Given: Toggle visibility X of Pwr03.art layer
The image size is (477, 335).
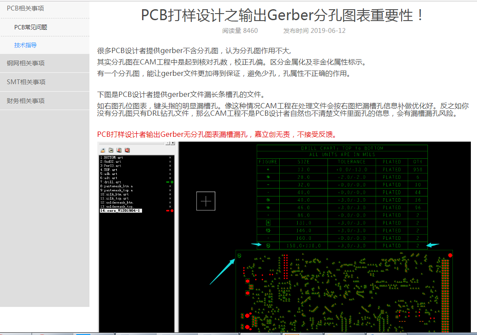Looking at the screenshot, I should coord(170,166).
